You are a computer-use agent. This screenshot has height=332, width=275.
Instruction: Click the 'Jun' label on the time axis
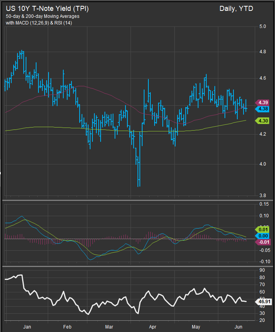pyautogui.click(x=238, y=327)
